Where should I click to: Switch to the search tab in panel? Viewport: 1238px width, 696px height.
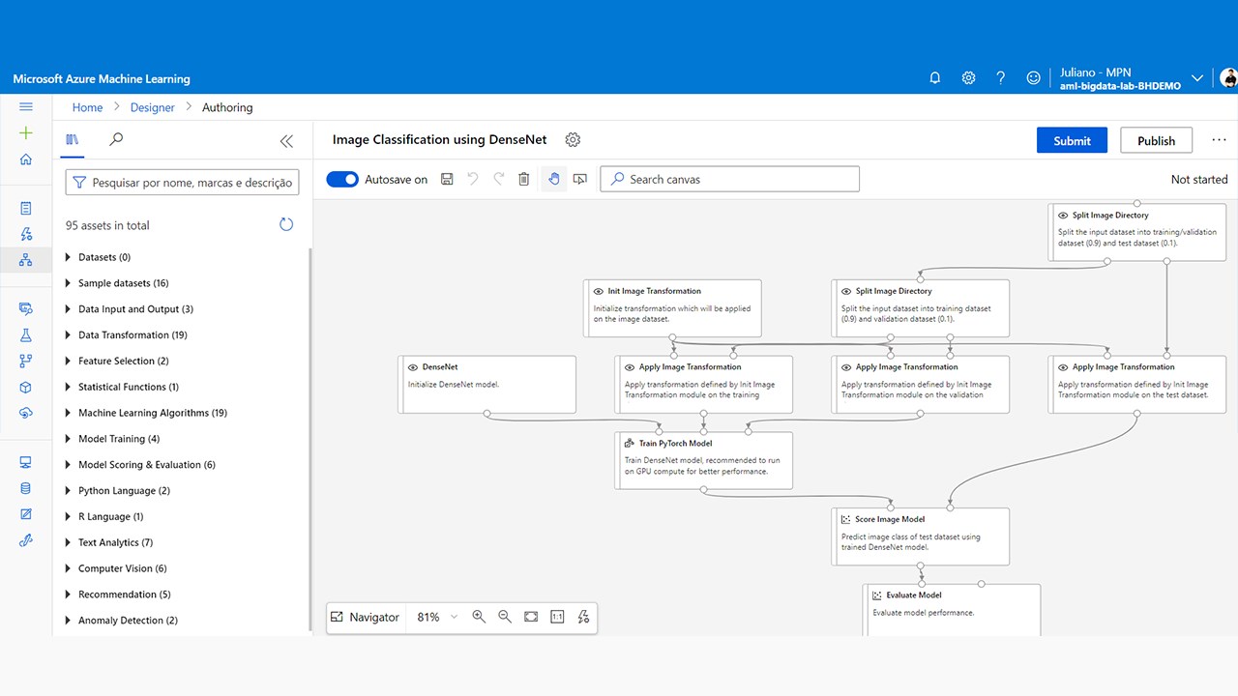(x=116, y=140)
